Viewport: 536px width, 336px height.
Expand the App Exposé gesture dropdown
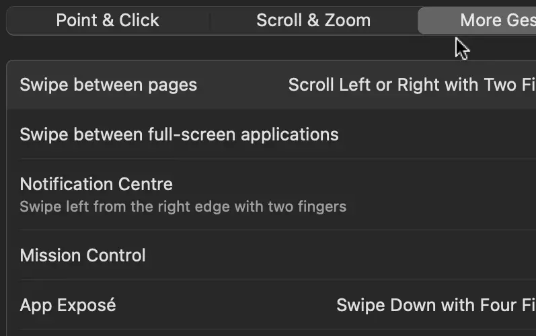(x=436, y=305)
